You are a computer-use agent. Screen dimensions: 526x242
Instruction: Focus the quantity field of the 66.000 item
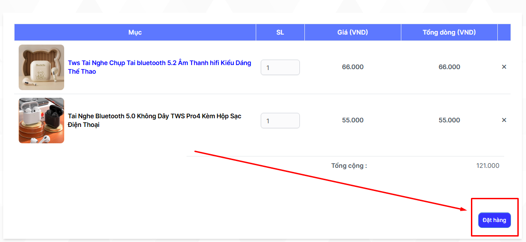pyautogui.click(x=280, y=67)
